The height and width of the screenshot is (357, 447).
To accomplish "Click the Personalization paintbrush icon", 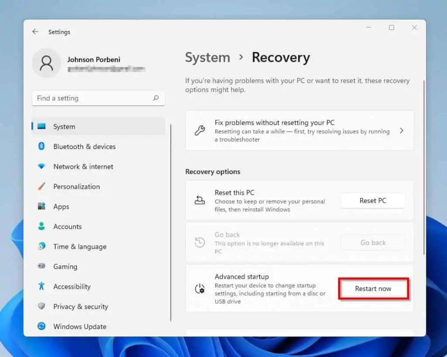I will 41,187.
